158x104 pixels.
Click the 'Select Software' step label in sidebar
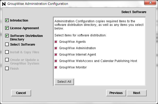(x=23, y=44)
